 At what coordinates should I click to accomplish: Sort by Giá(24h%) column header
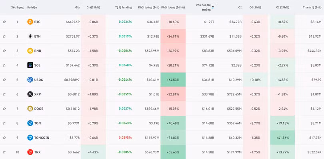[x=93, y=8]
